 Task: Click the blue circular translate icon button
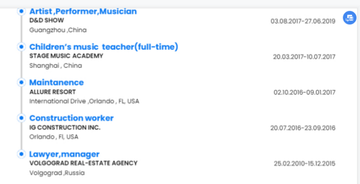coord(350,17)
